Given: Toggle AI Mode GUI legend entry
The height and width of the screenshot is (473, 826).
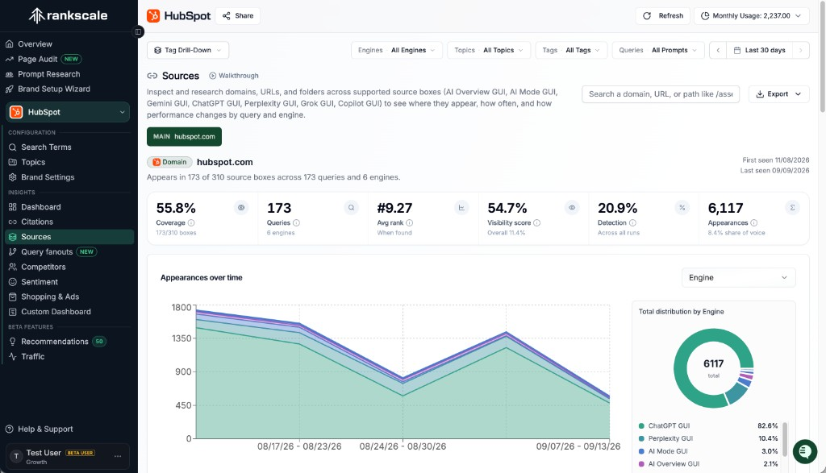Looking at the screenshot, I should coord(708,451).
